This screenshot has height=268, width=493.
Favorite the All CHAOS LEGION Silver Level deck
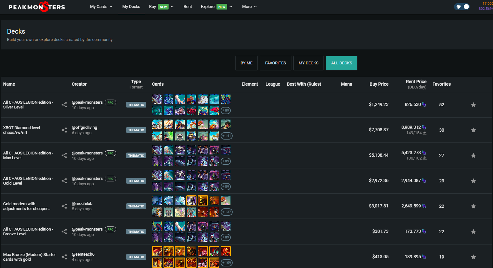pyautogui.click(x=473, y=105)
